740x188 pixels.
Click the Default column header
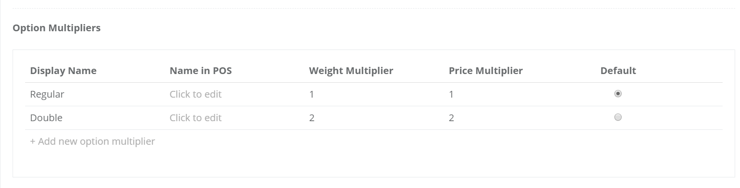(x=618, y=71)
